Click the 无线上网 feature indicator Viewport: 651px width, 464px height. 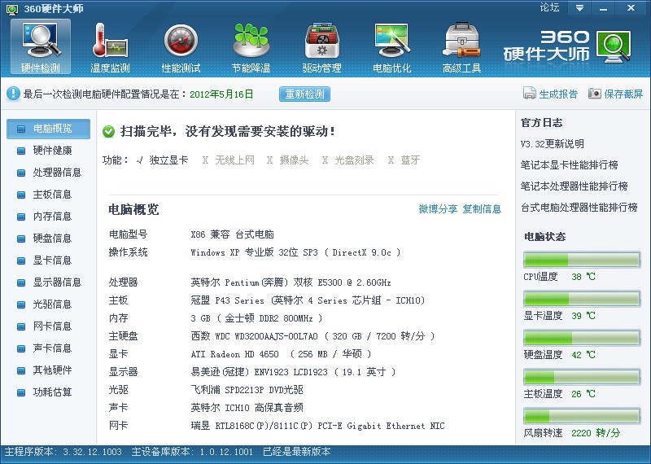229,160
